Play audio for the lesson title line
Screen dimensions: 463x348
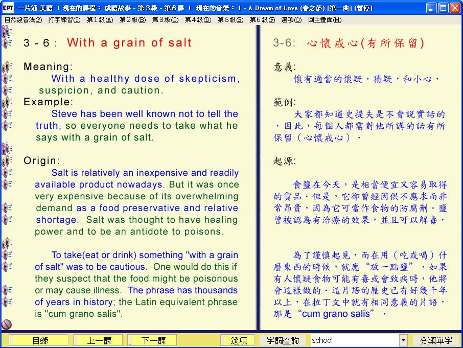coord(7,43)
